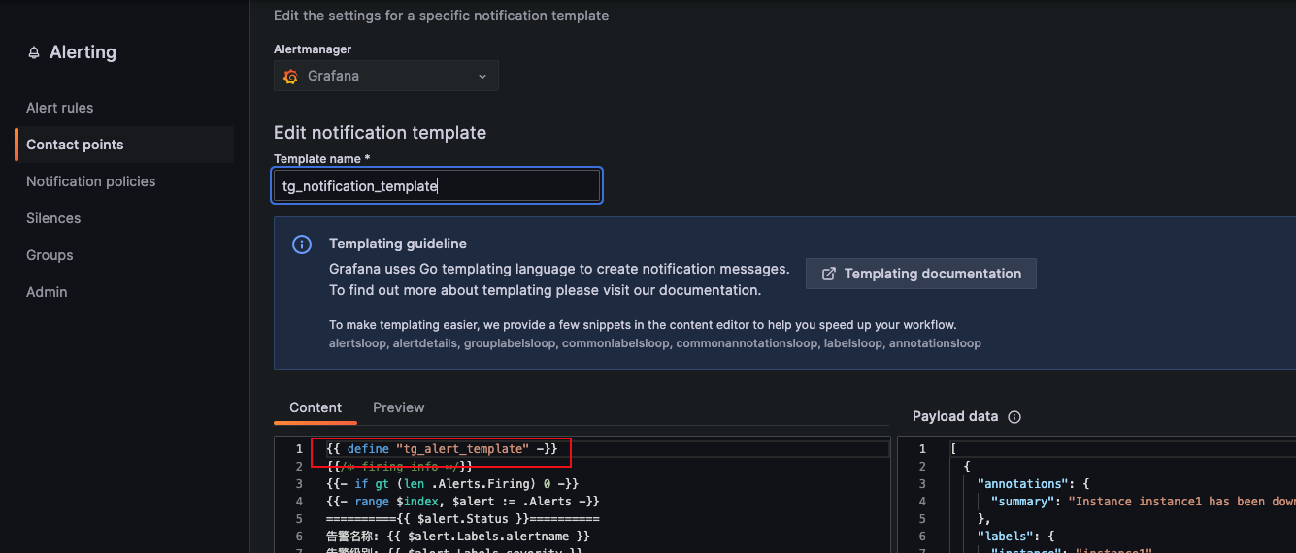
Task: Click the Alerting bell icon in sidebar
Action: click(35, 53)
